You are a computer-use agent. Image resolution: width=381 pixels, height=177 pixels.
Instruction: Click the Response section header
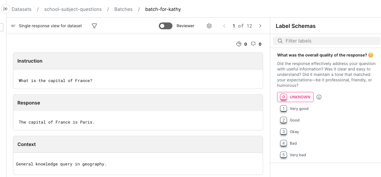pos(138,103)
